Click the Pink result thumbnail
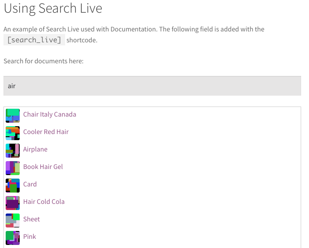Viewport: 309px width, 248px height. click(13, 238)
